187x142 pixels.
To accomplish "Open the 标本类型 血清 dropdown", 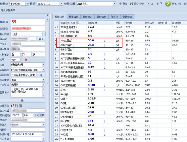I will [x=44, y=80].
